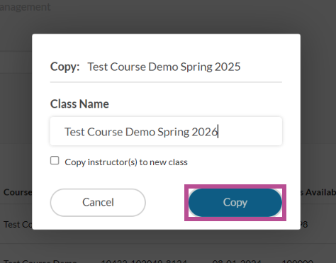
Task: Click the dimmed 'Test Course Demo' bottom row
Action: 40,261
